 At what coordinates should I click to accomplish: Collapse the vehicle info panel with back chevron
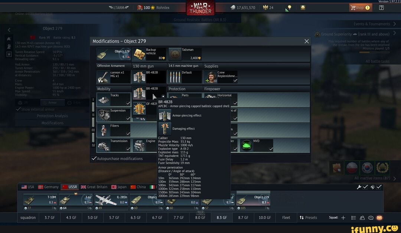point(9,30)
